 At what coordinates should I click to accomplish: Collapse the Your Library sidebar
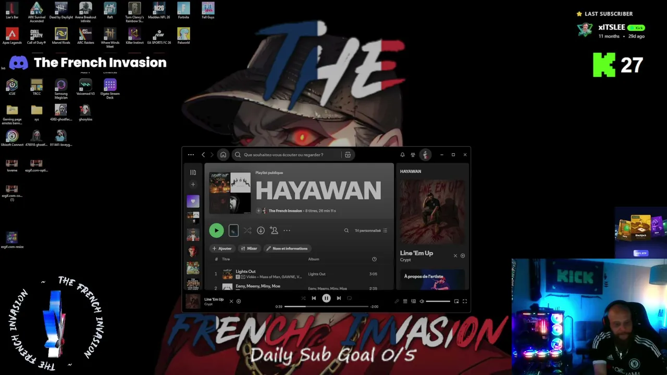193,172
